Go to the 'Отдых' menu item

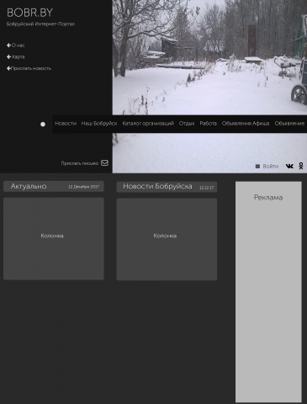(x=187, y=124)
